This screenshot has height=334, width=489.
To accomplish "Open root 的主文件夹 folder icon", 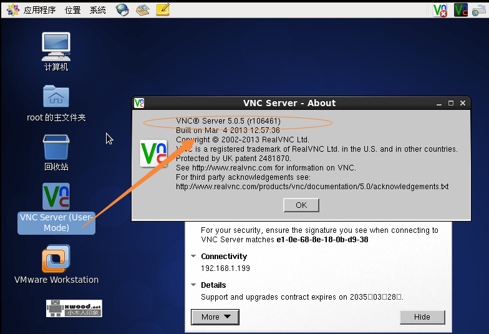I will coord(56,104).
